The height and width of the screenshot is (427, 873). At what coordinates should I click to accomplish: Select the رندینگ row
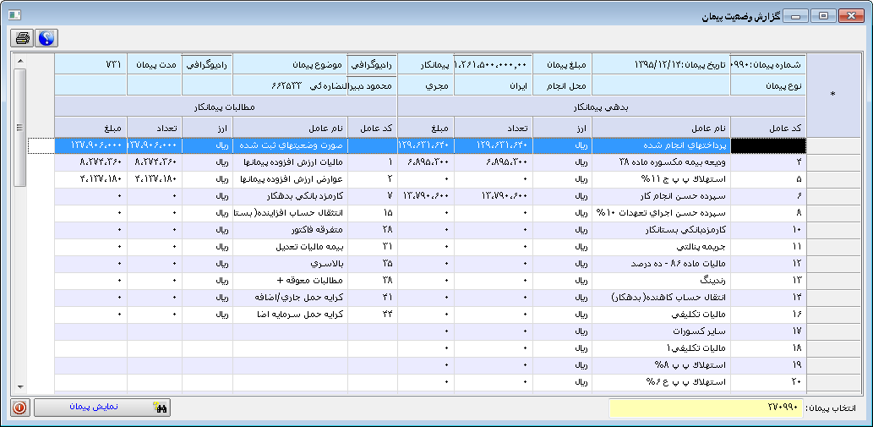[x=661, y=282]
